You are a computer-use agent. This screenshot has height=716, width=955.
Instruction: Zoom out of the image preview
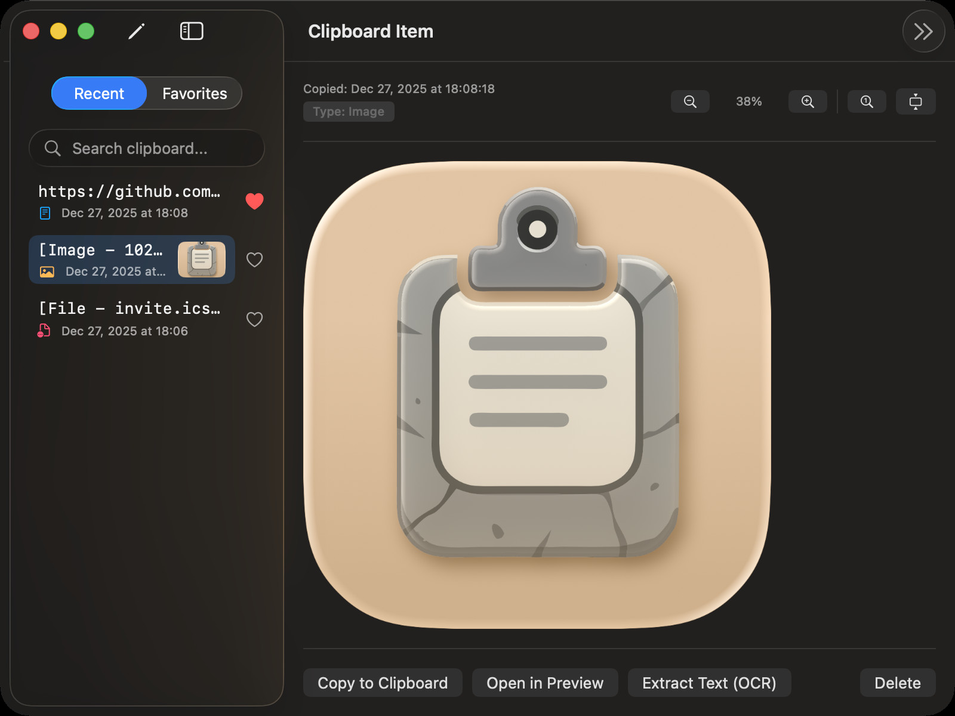tap(690, 101)
